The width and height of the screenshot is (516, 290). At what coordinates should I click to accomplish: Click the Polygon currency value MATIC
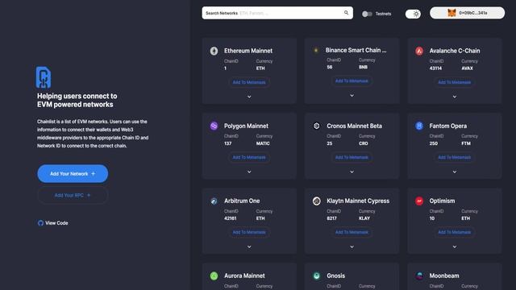pos(263,143)
